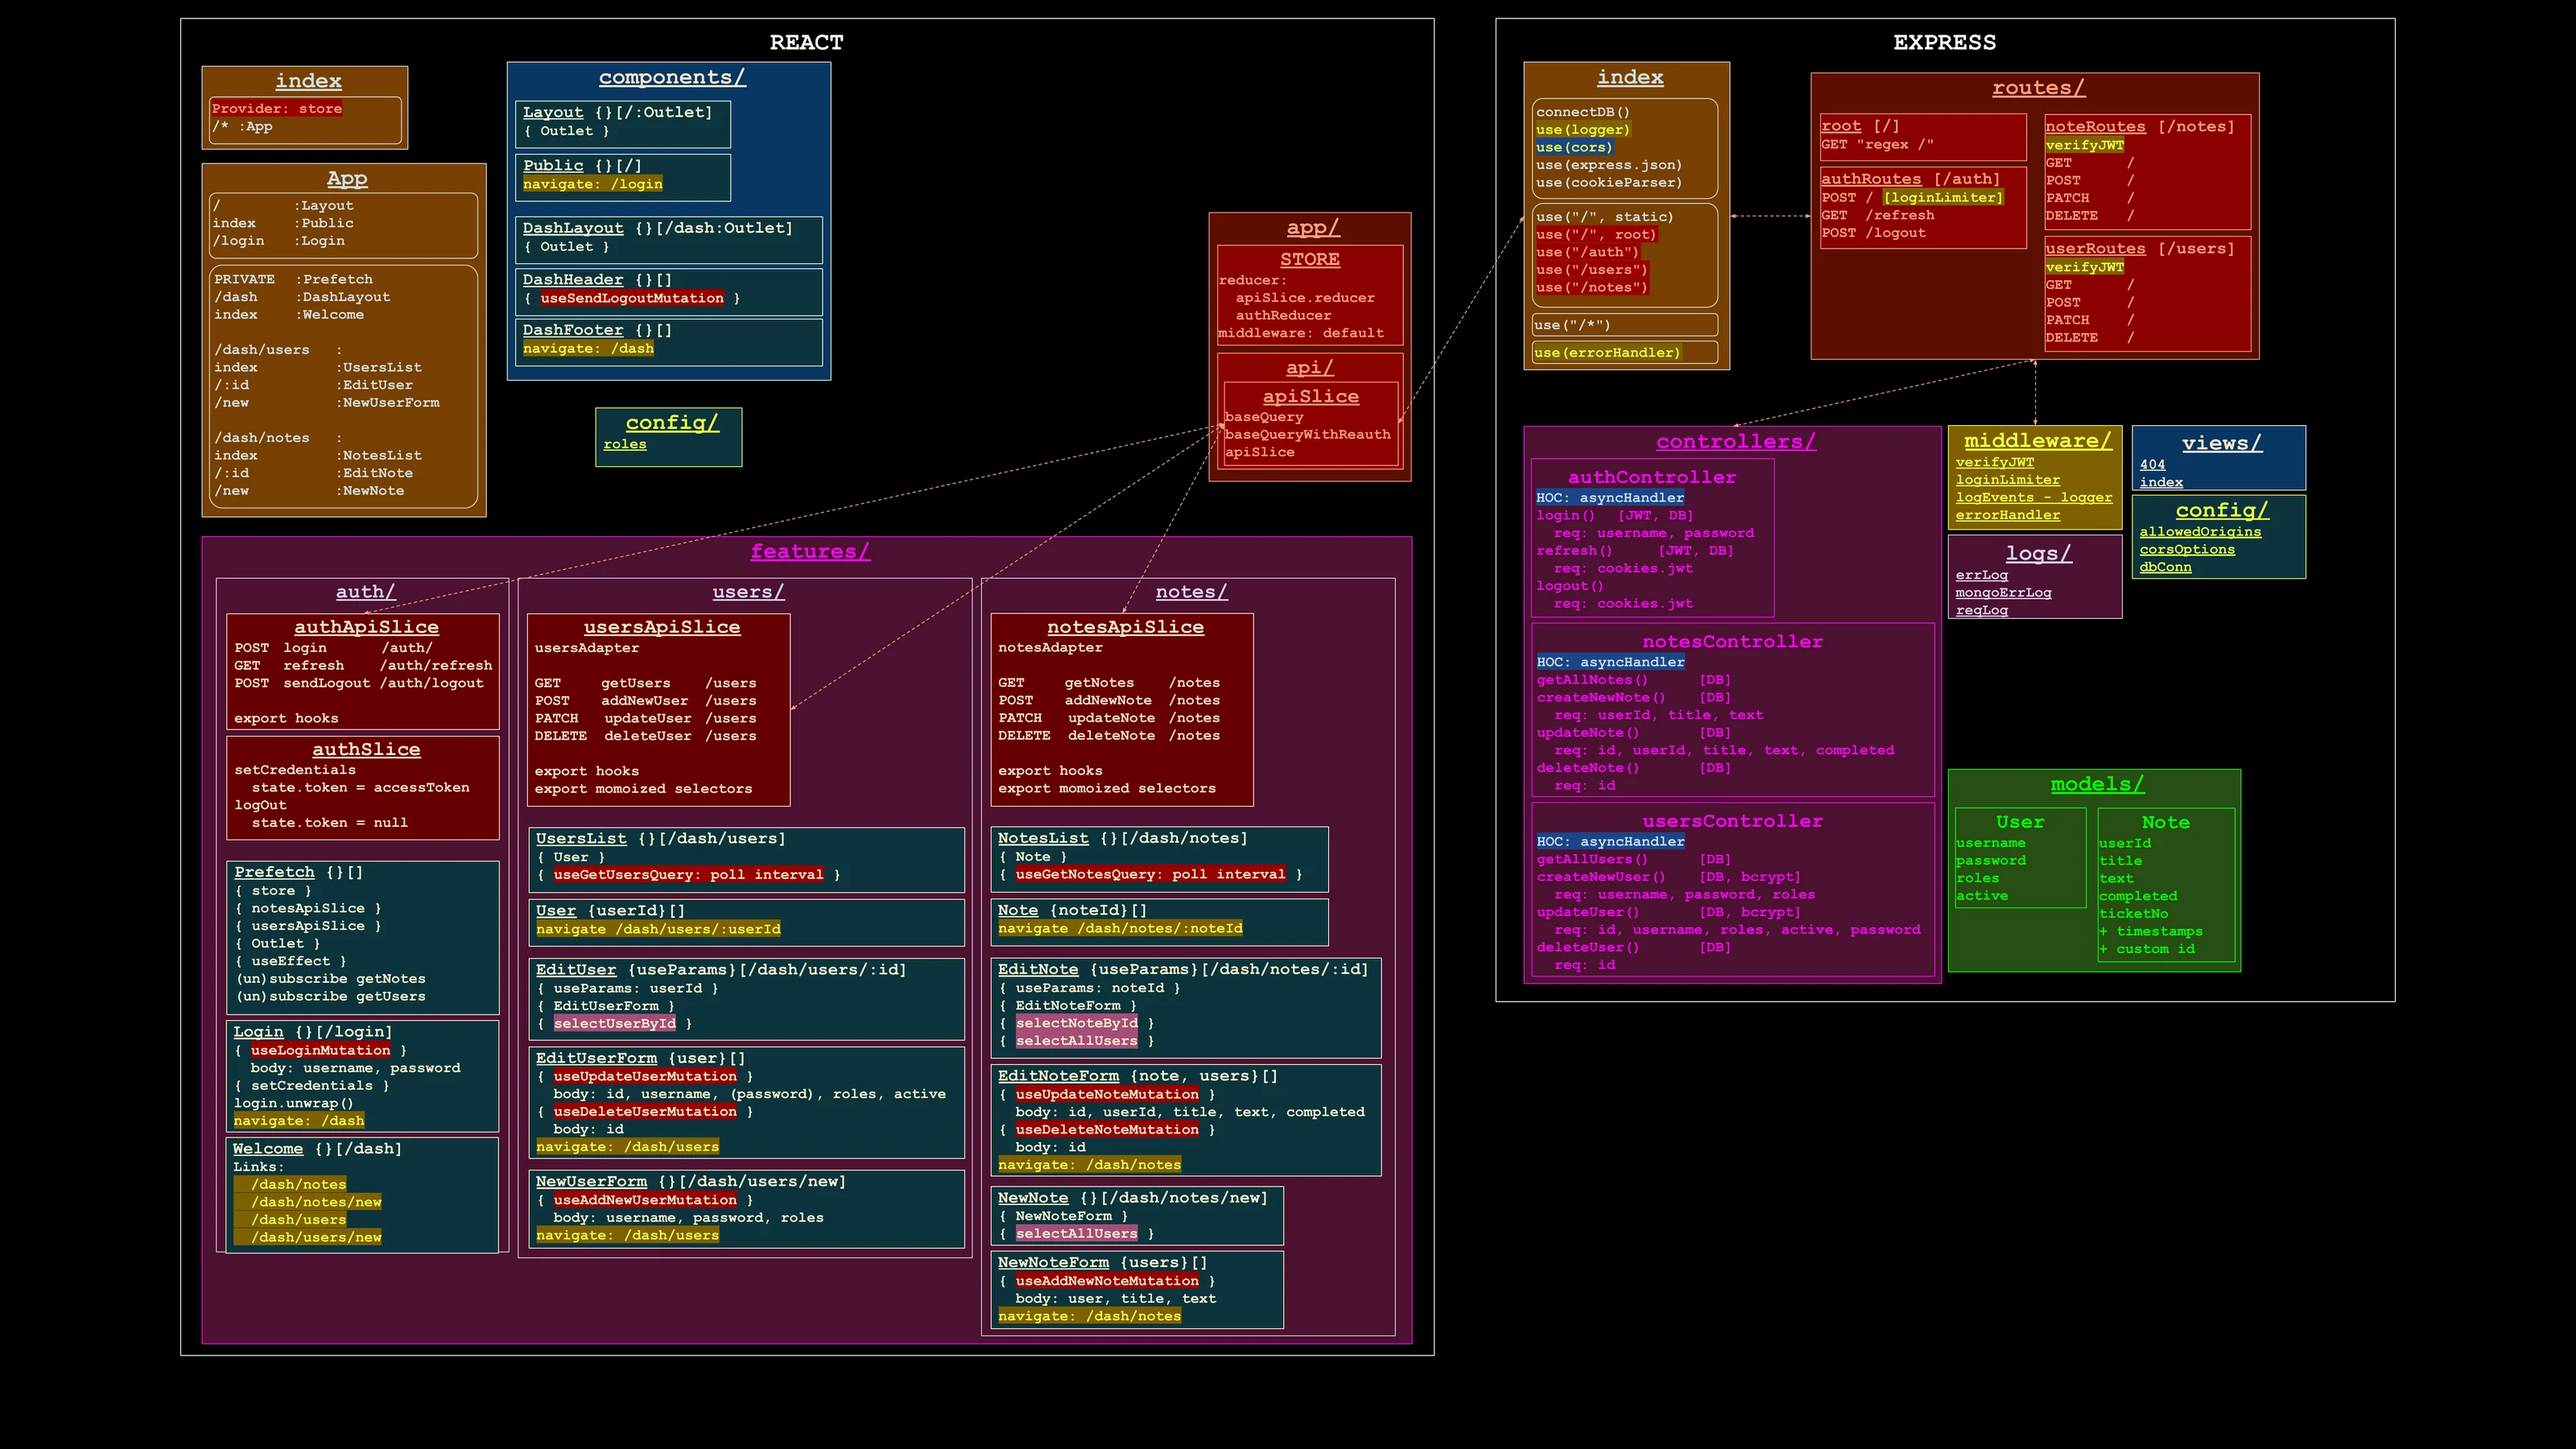Viewport: 2576px width, 1449px height.
Task: Click the 404 link in views/
Action: [2153, 464]
